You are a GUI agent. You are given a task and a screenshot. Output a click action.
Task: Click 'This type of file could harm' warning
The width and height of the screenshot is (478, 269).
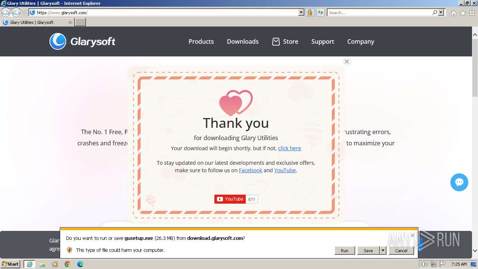point(120,250)
